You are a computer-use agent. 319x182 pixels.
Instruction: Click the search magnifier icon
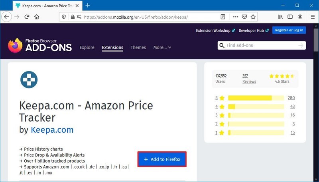click(222, 45)
